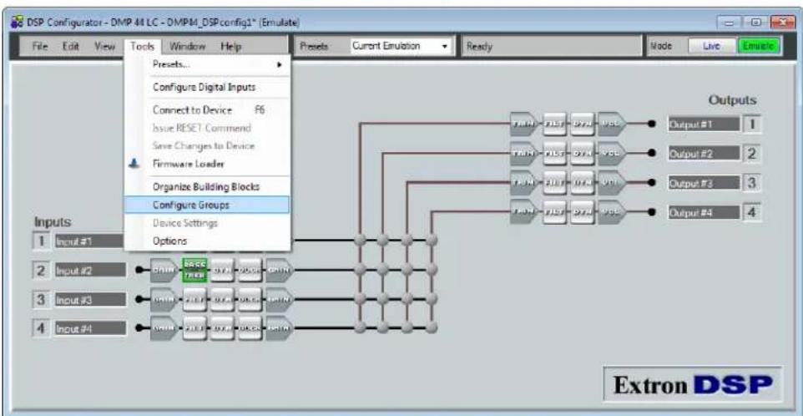Screen dimensions: 803x416
Task: Switch mode to Live
Action: coord(711,46)
